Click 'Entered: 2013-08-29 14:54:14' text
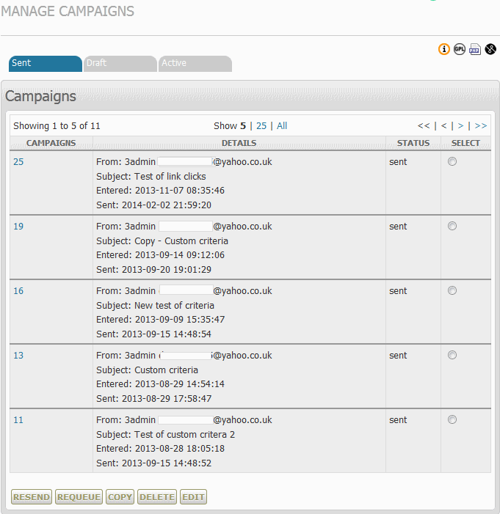500x514 pixels. (x=160, y=384)
